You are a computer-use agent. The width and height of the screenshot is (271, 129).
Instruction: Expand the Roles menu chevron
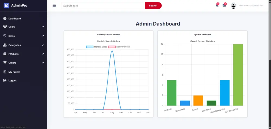[43, 36]
